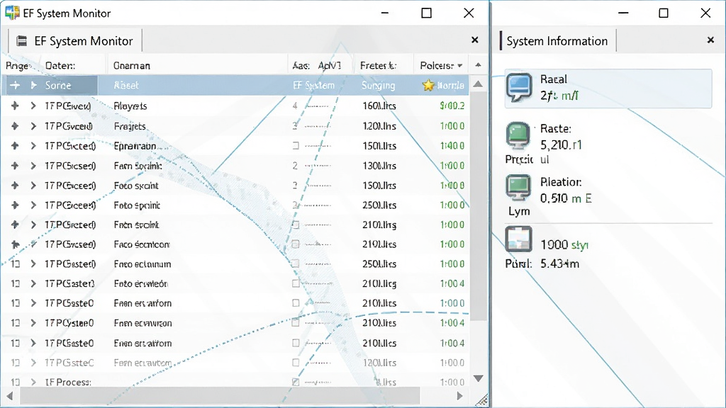Expand the Foto spinit row chevron

pos(33,205)
